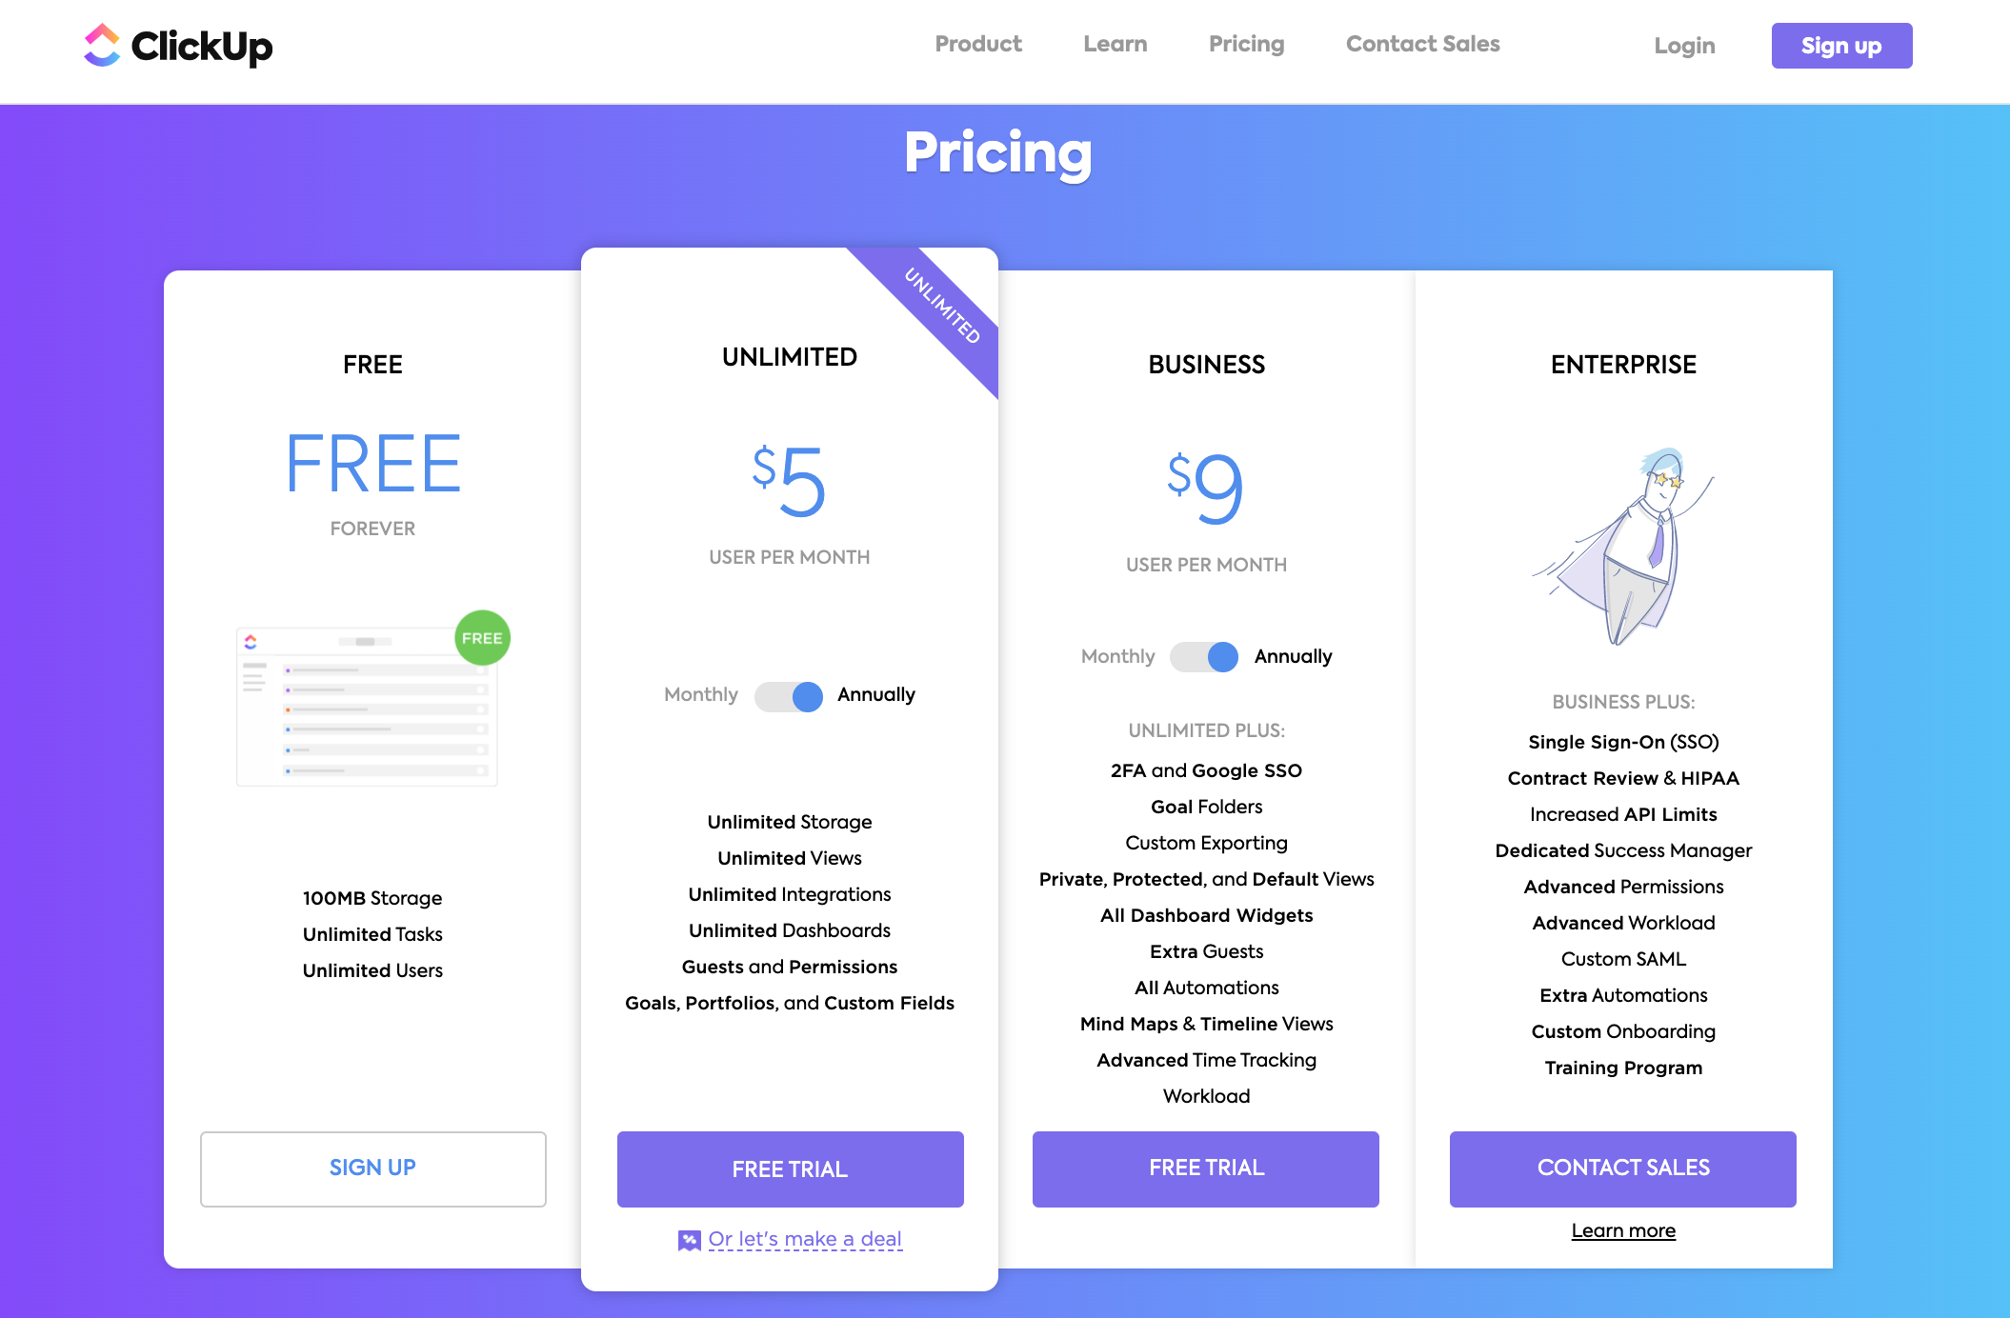Go to Pricing in the navigation
Viewport: 2010px width, 1318px height.
(x=1246, y=44)
